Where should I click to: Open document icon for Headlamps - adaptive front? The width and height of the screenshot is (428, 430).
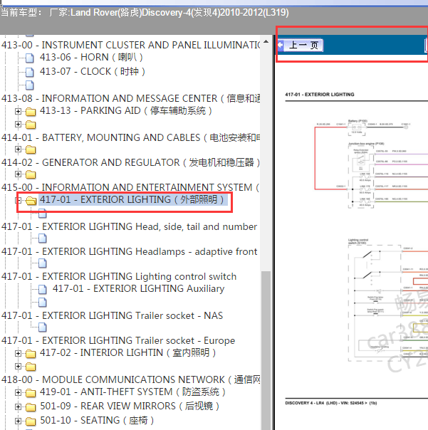(x=43, y=238)
